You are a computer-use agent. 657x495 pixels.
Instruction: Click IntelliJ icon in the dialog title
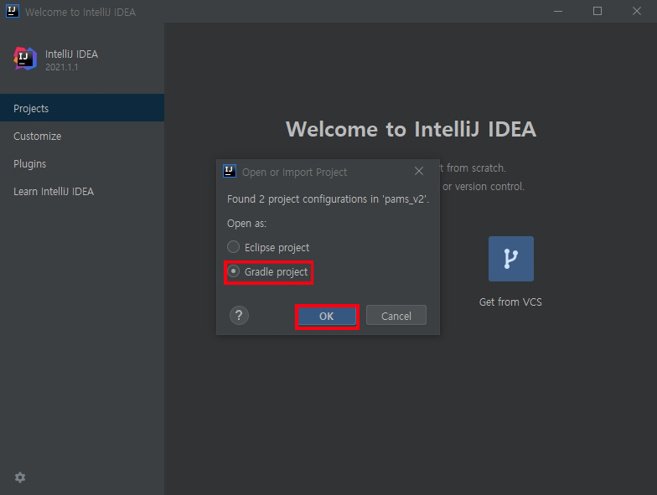pyautogui.click(x=230, y=171)
